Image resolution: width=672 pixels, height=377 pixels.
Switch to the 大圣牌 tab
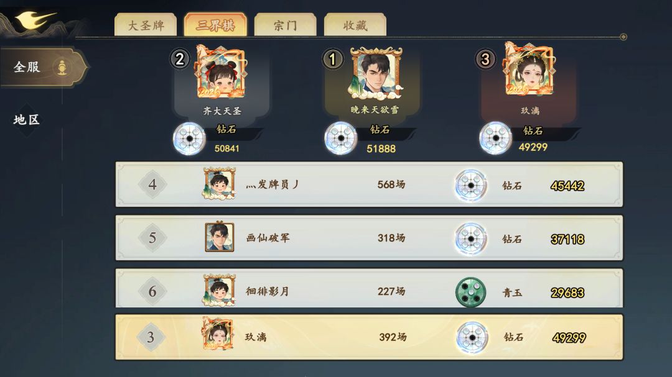click(146, 25)
